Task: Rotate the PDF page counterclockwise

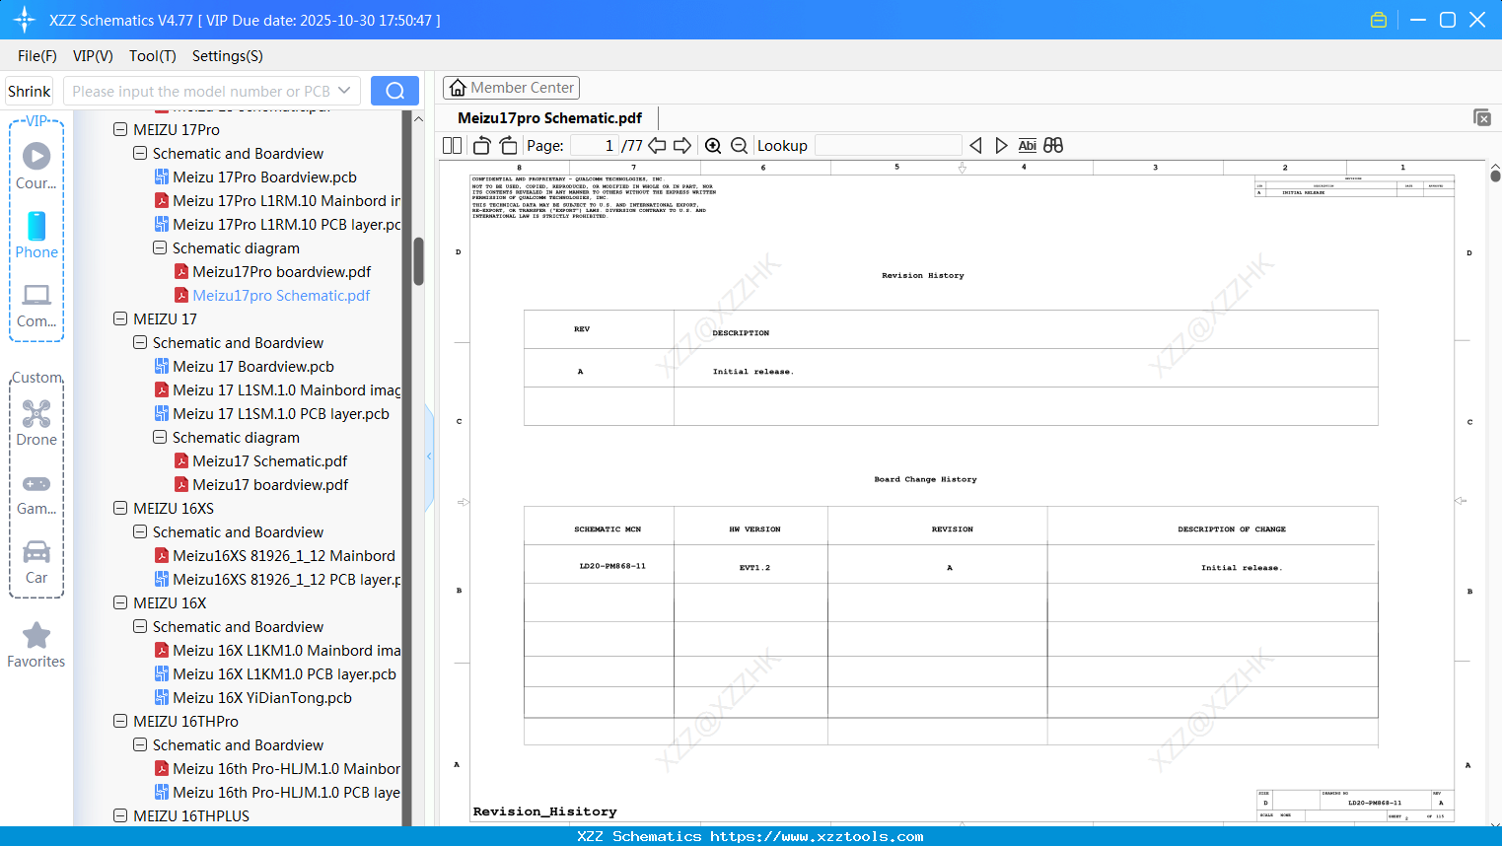Action: coord(481,146)
